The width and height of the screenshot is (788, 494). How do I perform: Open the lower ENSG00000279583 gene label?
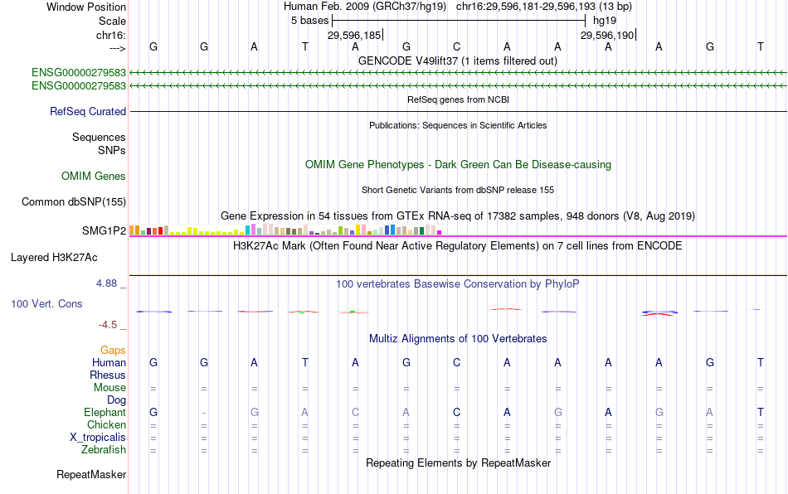(x=79, y=86)
